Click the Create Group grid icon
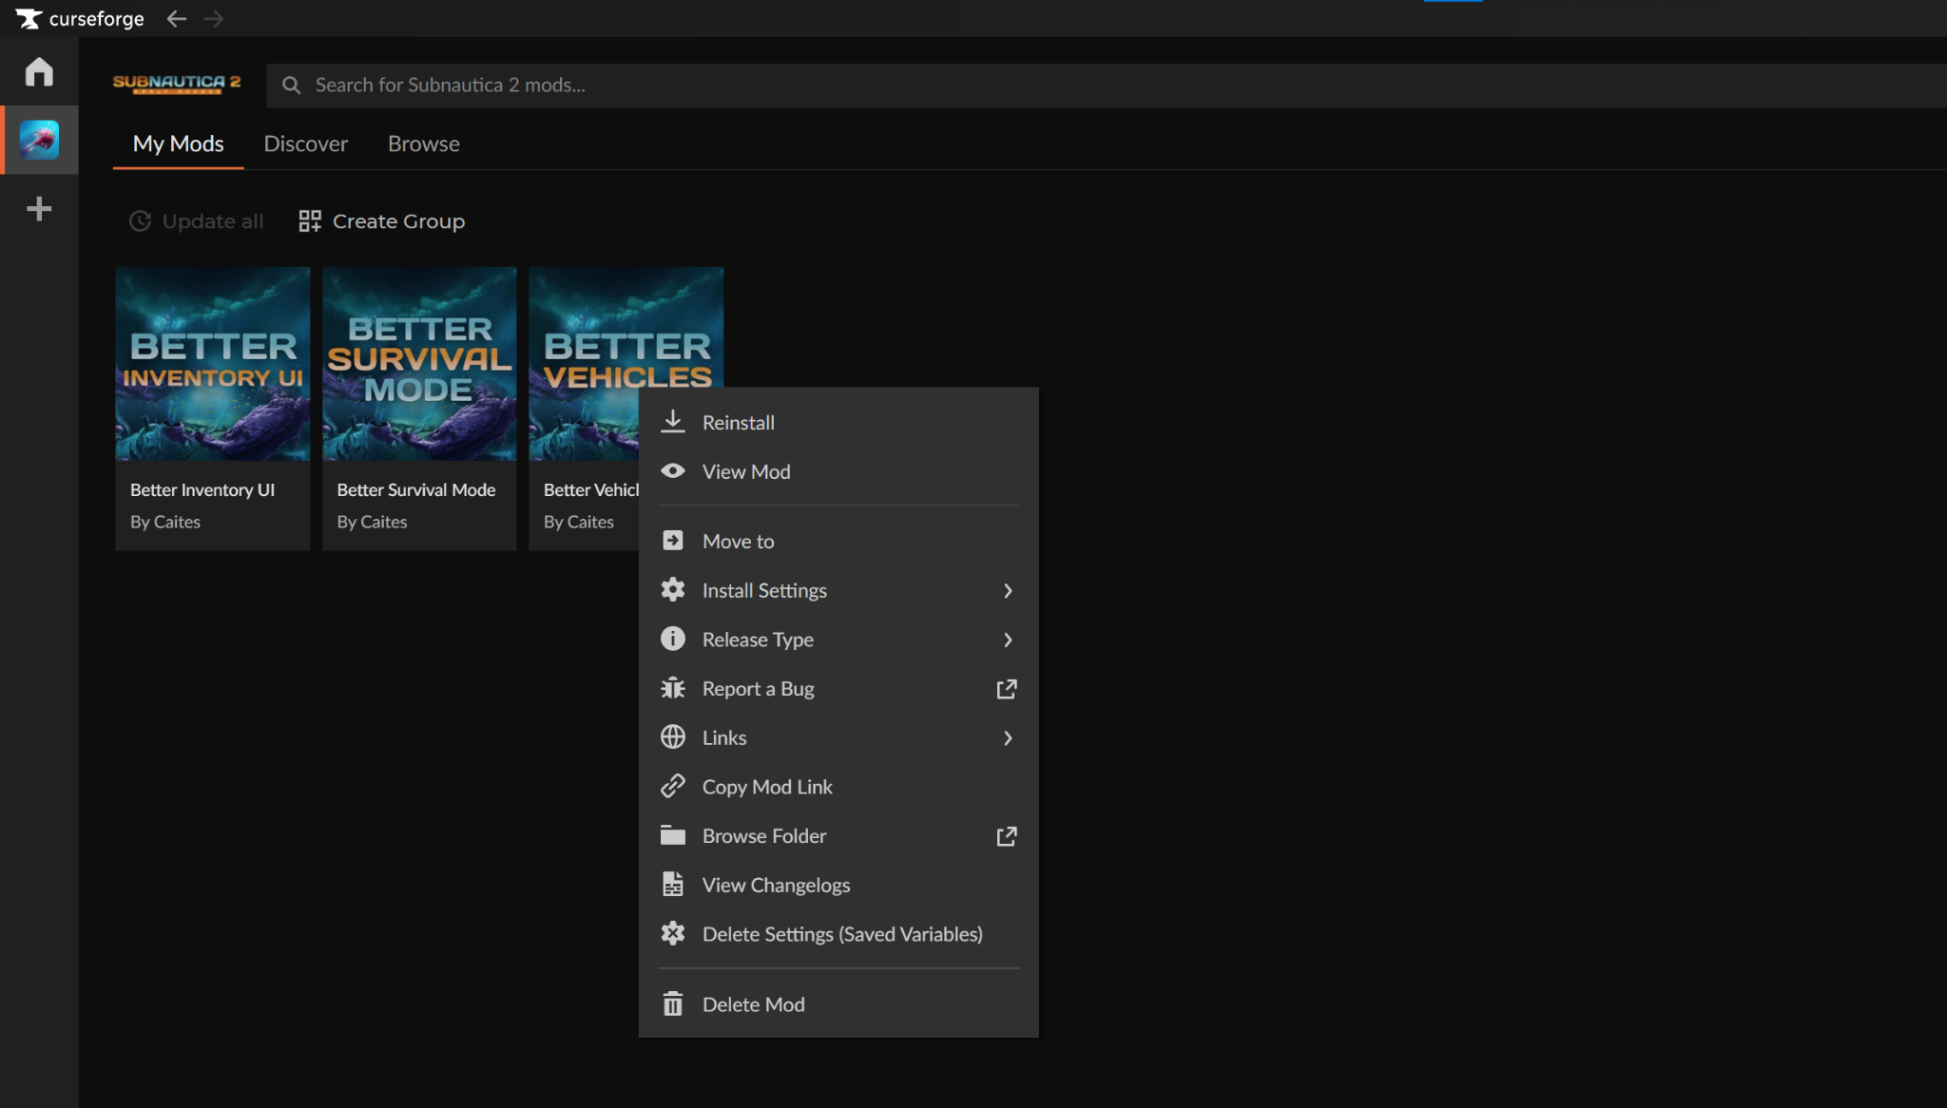This screenshot has width=1947, height=1108. pos(310,221)
